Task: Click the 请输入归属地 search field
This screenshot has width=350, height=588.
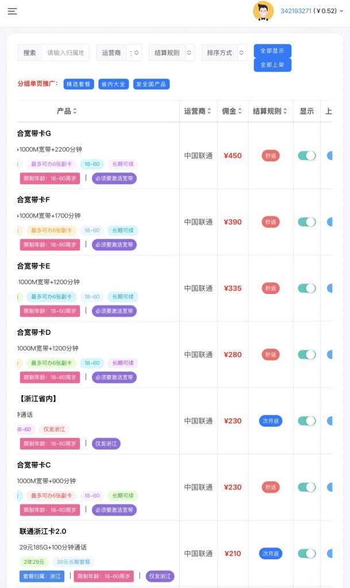Action: (x=66, y=53)
